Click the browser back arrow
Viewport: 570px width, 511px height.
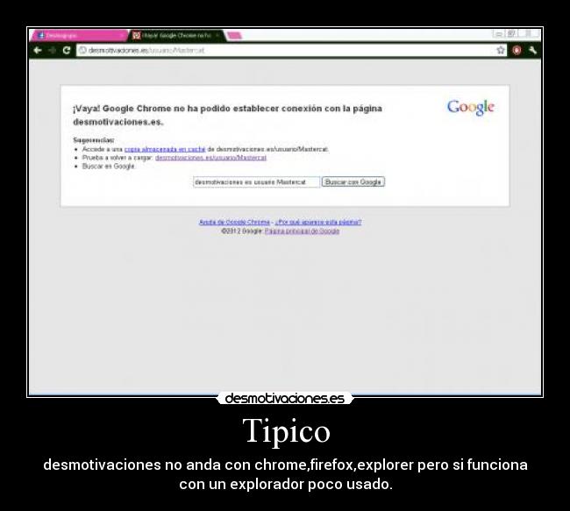[38, 50]
